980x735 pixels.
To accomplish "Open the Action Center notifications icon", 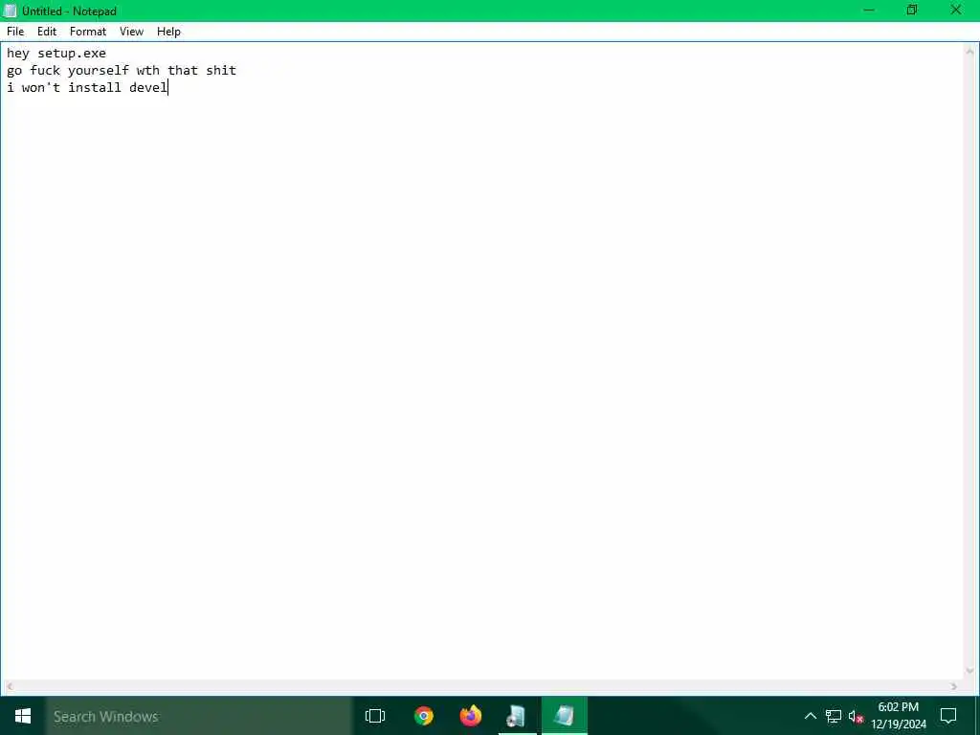I will [948, 716].
